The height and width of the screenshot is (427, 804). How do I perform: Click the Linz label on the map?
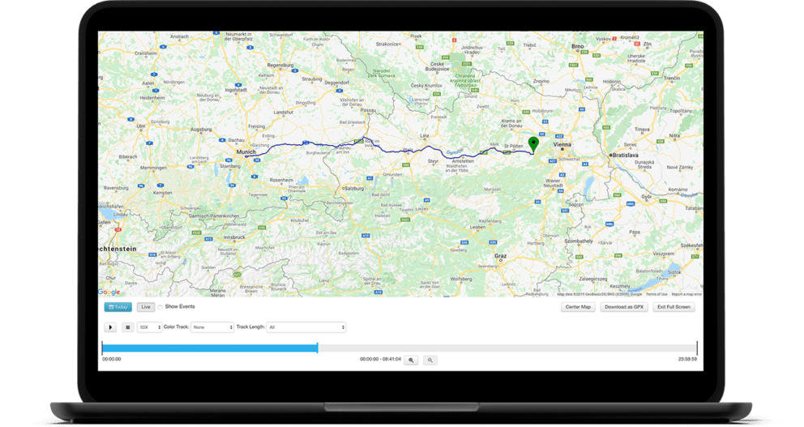(424, 136)
